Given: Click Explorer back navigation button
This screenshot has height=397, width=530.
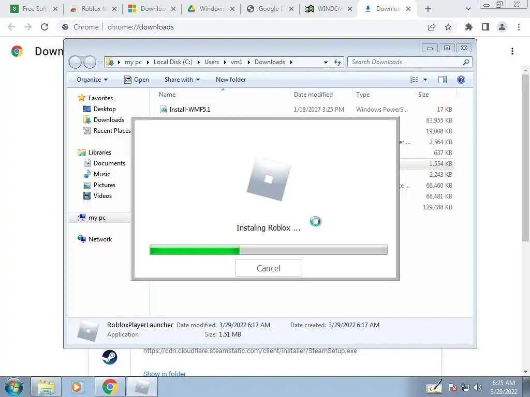Looking at the screenshot, I should (x=76, y=62).
